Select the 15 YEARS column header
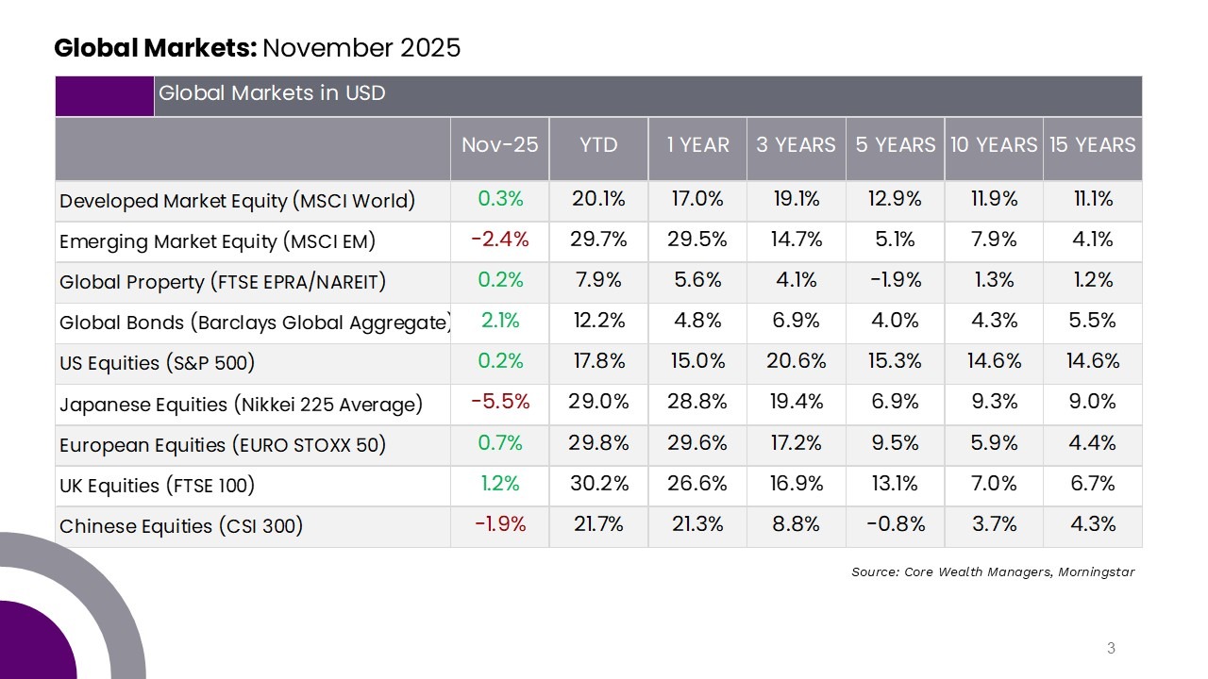1208x679 pixels. [x=1093, y=145]
